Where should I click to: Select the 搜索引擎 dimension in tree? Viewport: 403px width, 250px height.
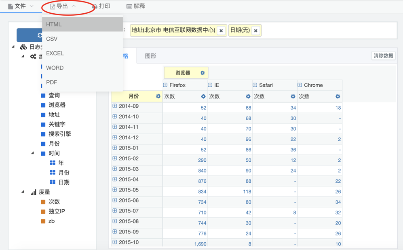pos(59,134)
